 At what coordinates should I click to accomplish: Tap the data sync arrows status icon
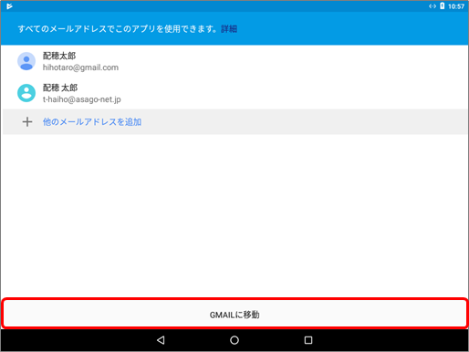(x=433, y=6)
